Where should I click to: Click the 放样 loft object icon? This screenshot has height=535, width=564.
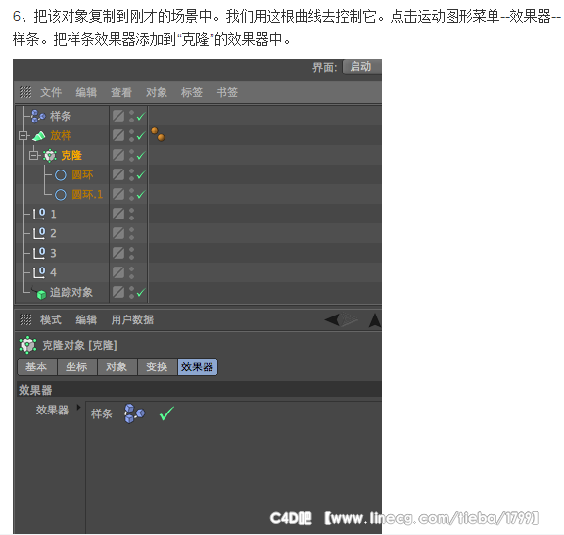[39, 136]
